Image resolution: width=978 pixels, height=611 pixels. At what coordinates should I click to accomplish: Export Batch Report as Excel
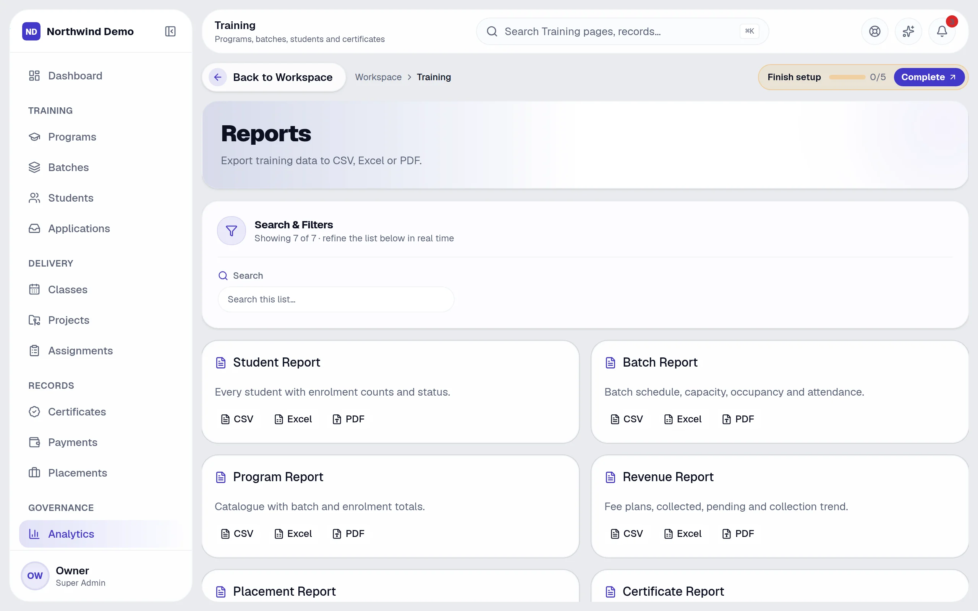pyautogui.click(x=682, y=419)
